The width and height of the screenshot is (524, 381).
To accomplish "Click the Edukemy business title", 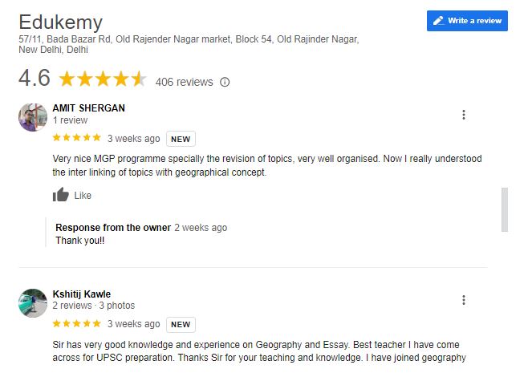I will click(60, 22).
